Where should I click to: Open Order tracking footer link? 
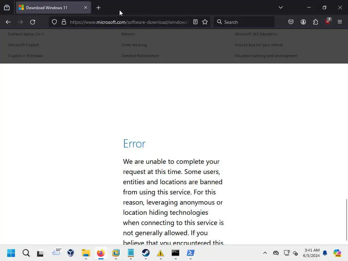pyautogui.click(x=134, y=45)
